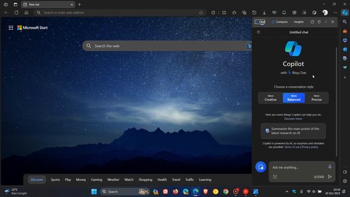The width and height of the screenshot is (350, 197).
Task: Toggle Split screen icon in toolbar
Action: click(x=224, y=13)
